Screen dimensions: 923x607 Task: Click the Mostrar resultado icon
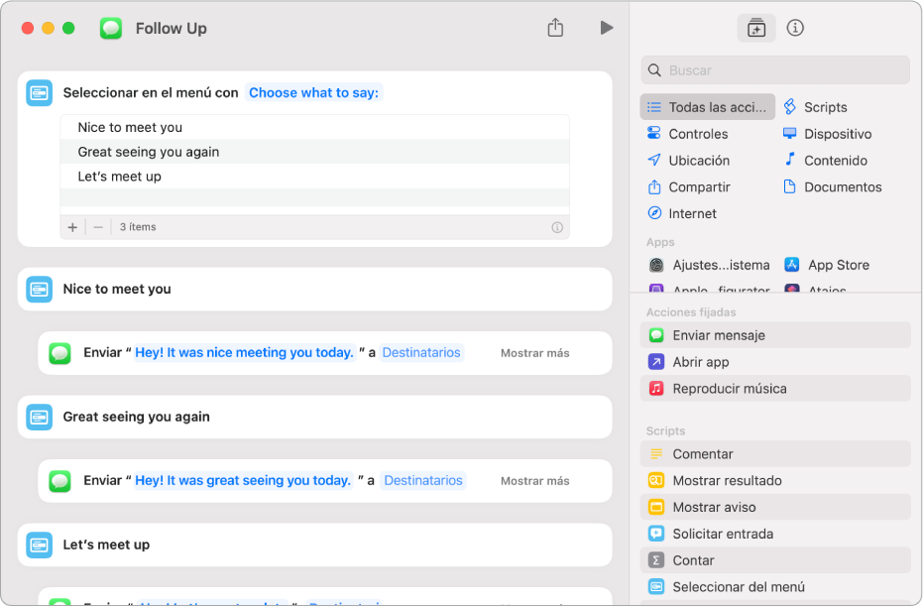656,480
